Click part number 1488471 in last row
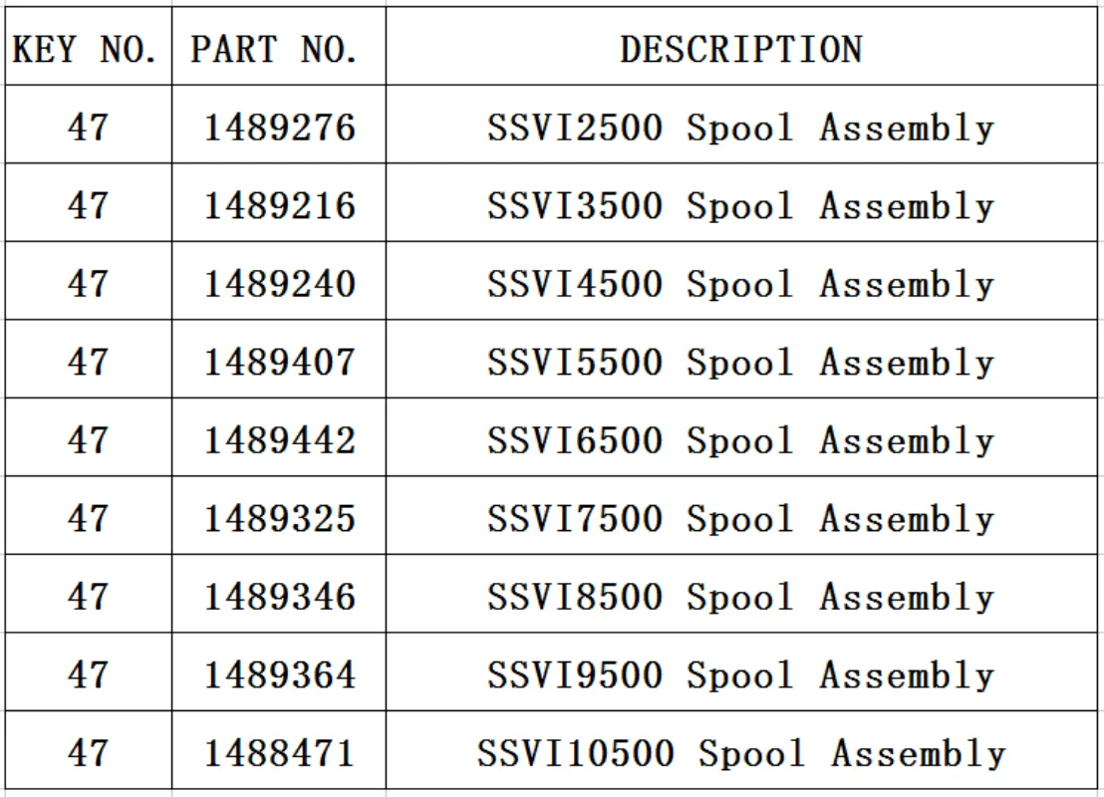 tap(280, 754)
